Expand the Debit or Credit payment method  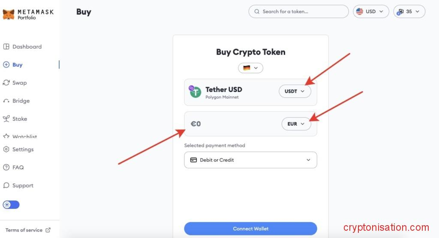point(250,160)
